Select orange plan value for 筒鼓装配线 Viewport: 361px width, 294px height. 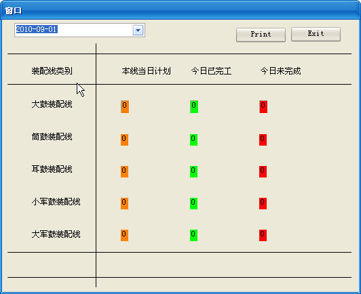(124, 140)
